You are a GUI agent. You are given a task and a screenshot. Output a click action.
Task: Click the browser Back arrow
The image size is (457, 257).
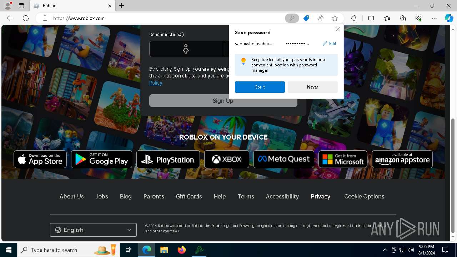(10, 18)
